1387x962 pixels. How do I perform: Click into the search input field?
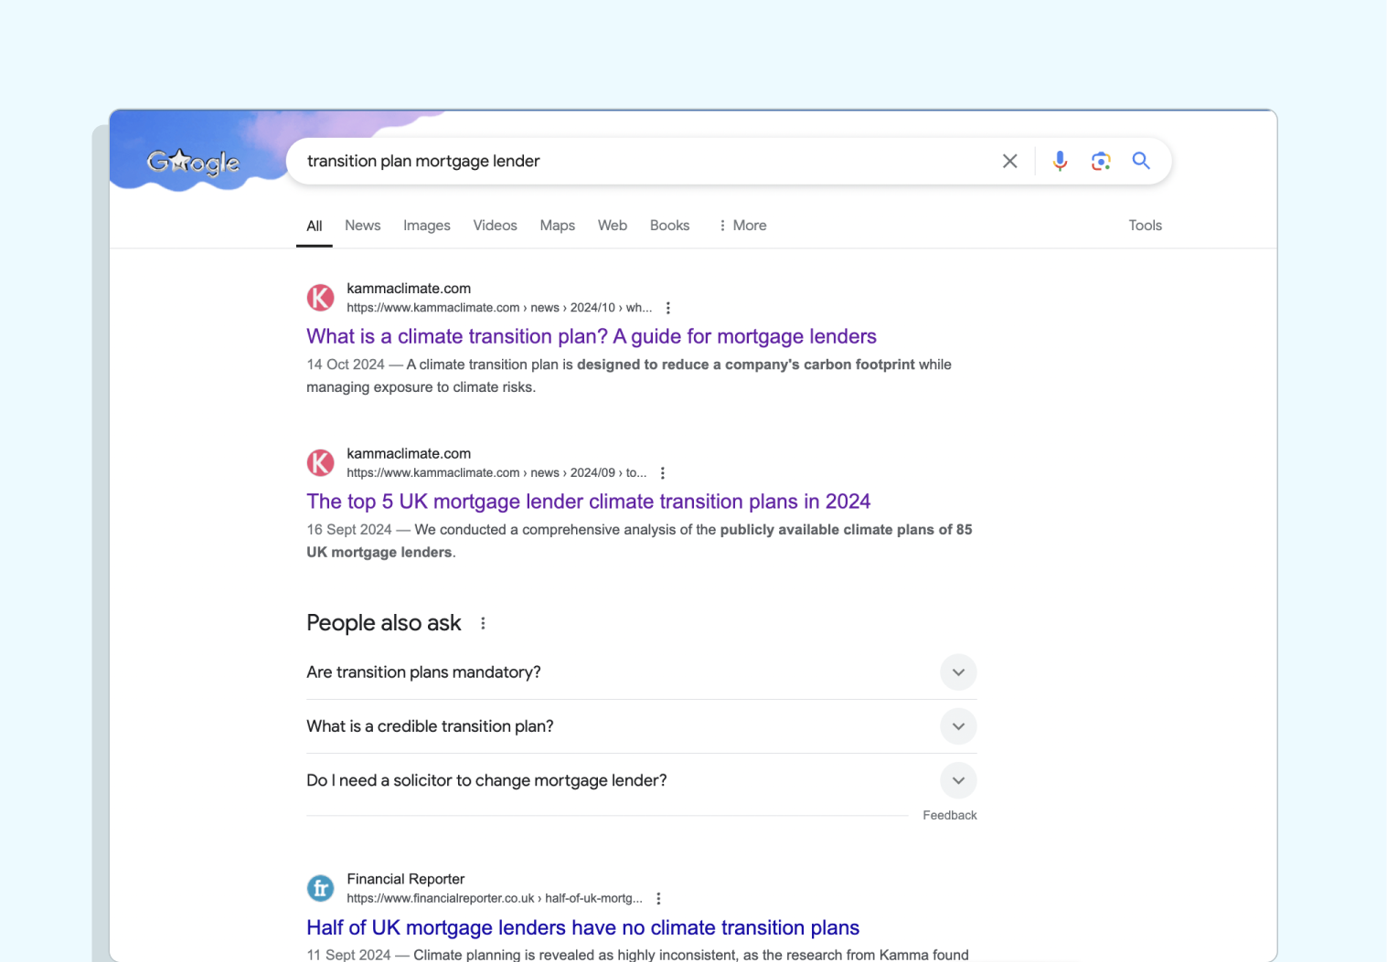[640, 162]
